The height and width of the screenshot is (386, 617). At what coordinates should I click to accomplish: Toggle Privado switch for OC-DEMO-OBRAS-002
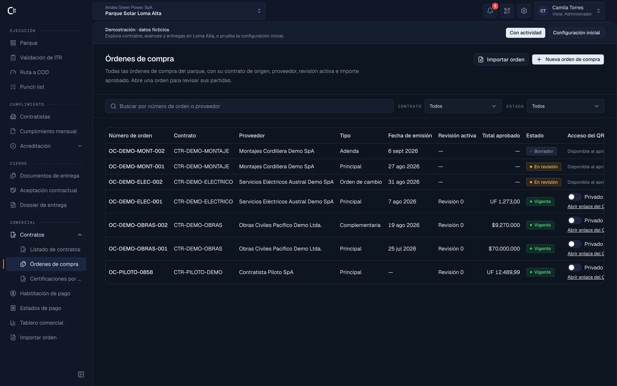tap(574, 220)
